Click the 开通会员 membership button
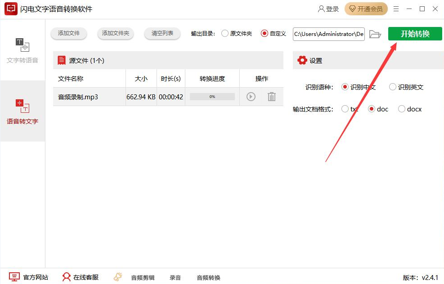Viewport: 444px width, 284px height. pos(366,9)
